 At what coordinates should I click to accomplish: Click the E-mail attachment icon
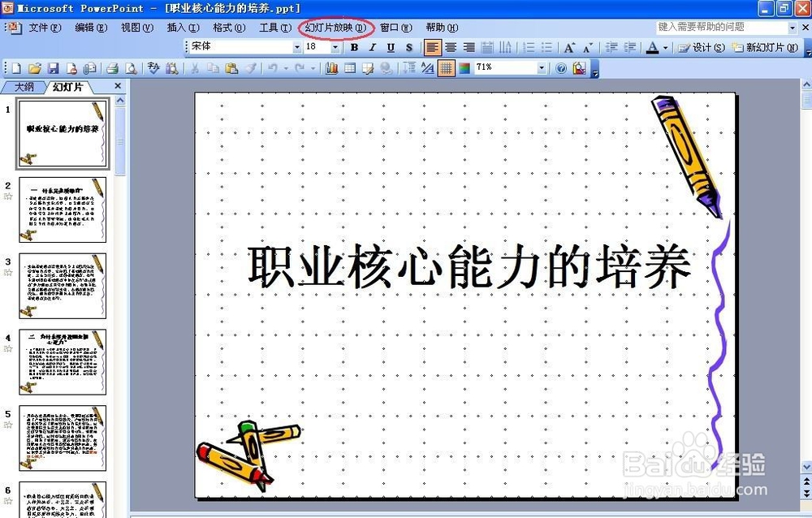point(89,68)
